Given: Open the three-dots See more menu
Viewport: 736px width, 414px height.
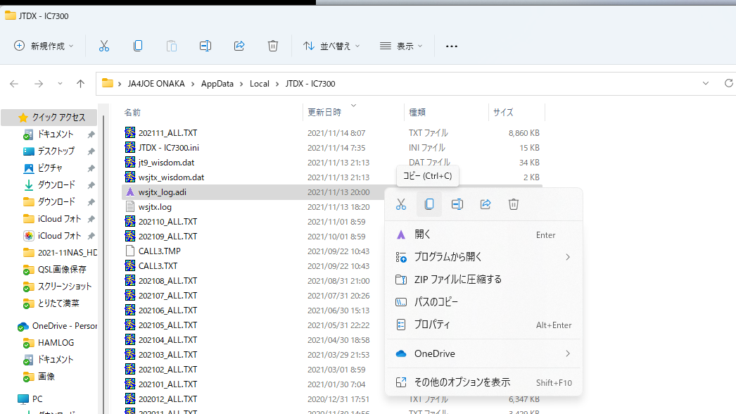Looking at the screenshot, I should [452, 46].
